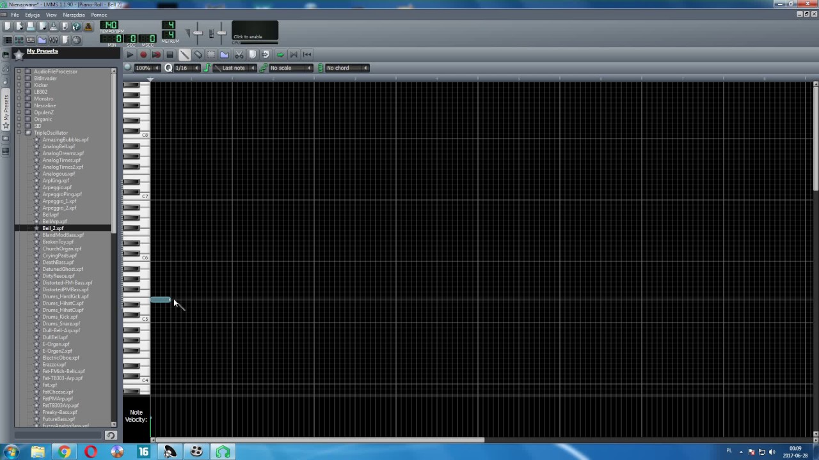This screenshot has height=460, width=819.
Task: Open the File menu
Action: click(x=15, y=15)
